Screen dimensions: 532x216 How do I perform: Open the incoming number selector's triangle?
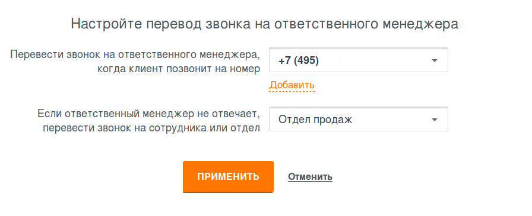[x=434, y=60]
